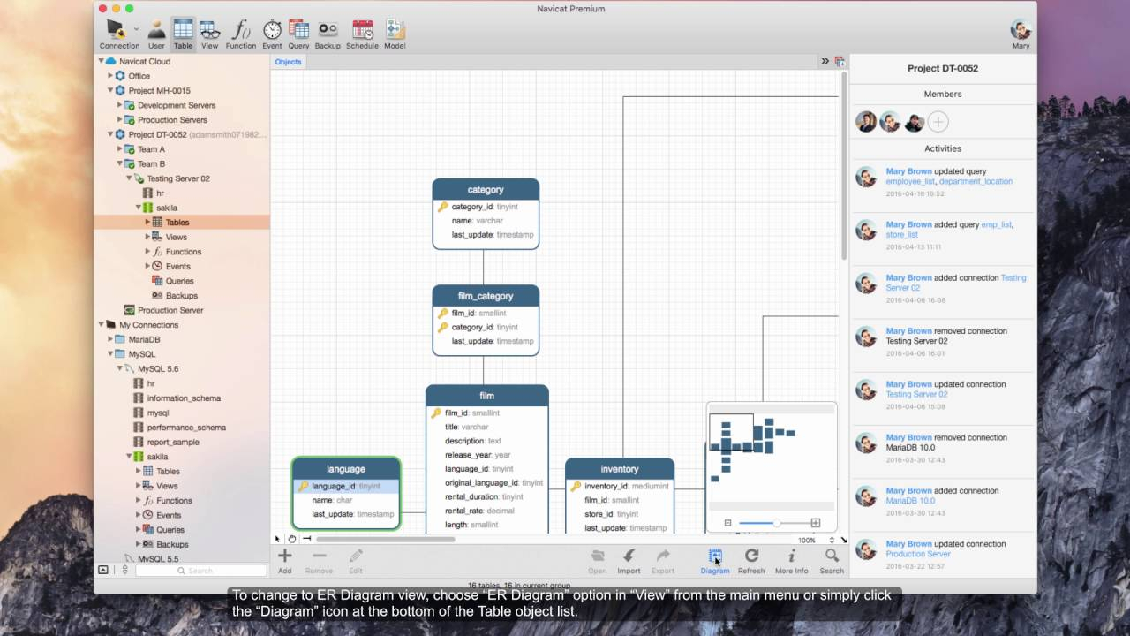
Task: Select the film_category table header
Action: point(486,295)
